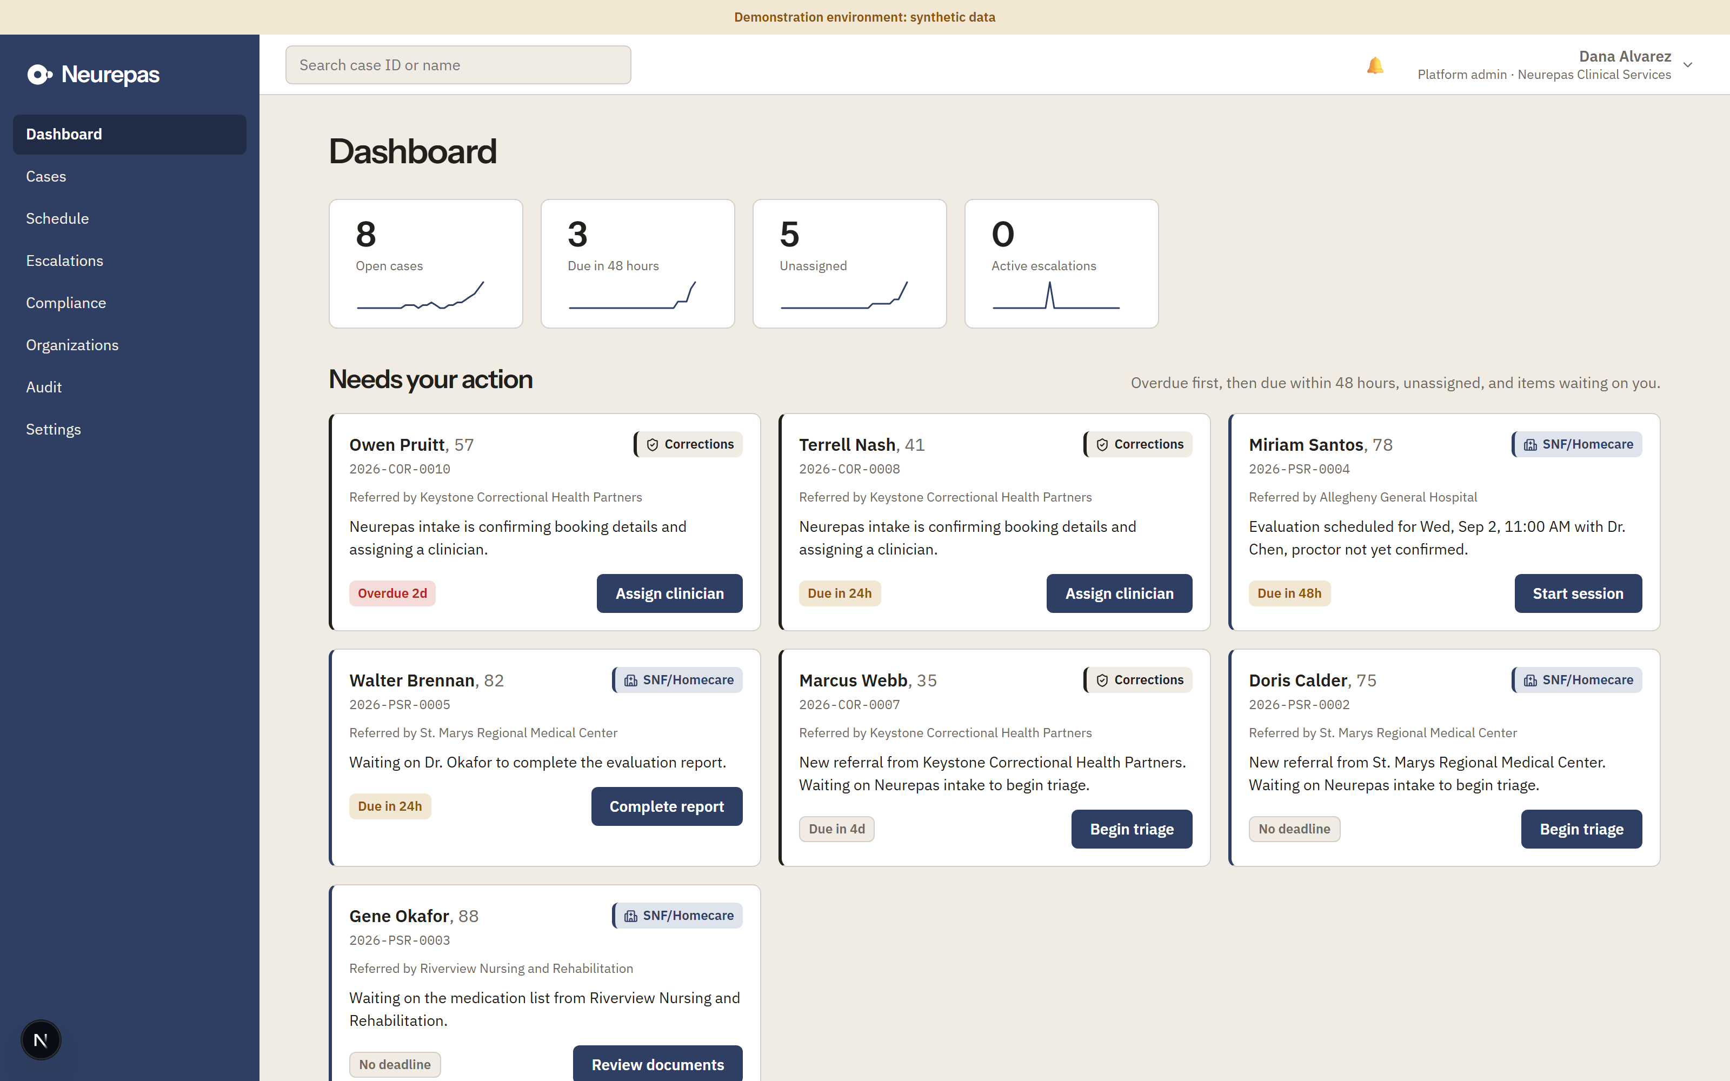Screen dimensions: 1730x1081
Task: Go to Settings in the sidebar
Action: click(x=129, y=430)
